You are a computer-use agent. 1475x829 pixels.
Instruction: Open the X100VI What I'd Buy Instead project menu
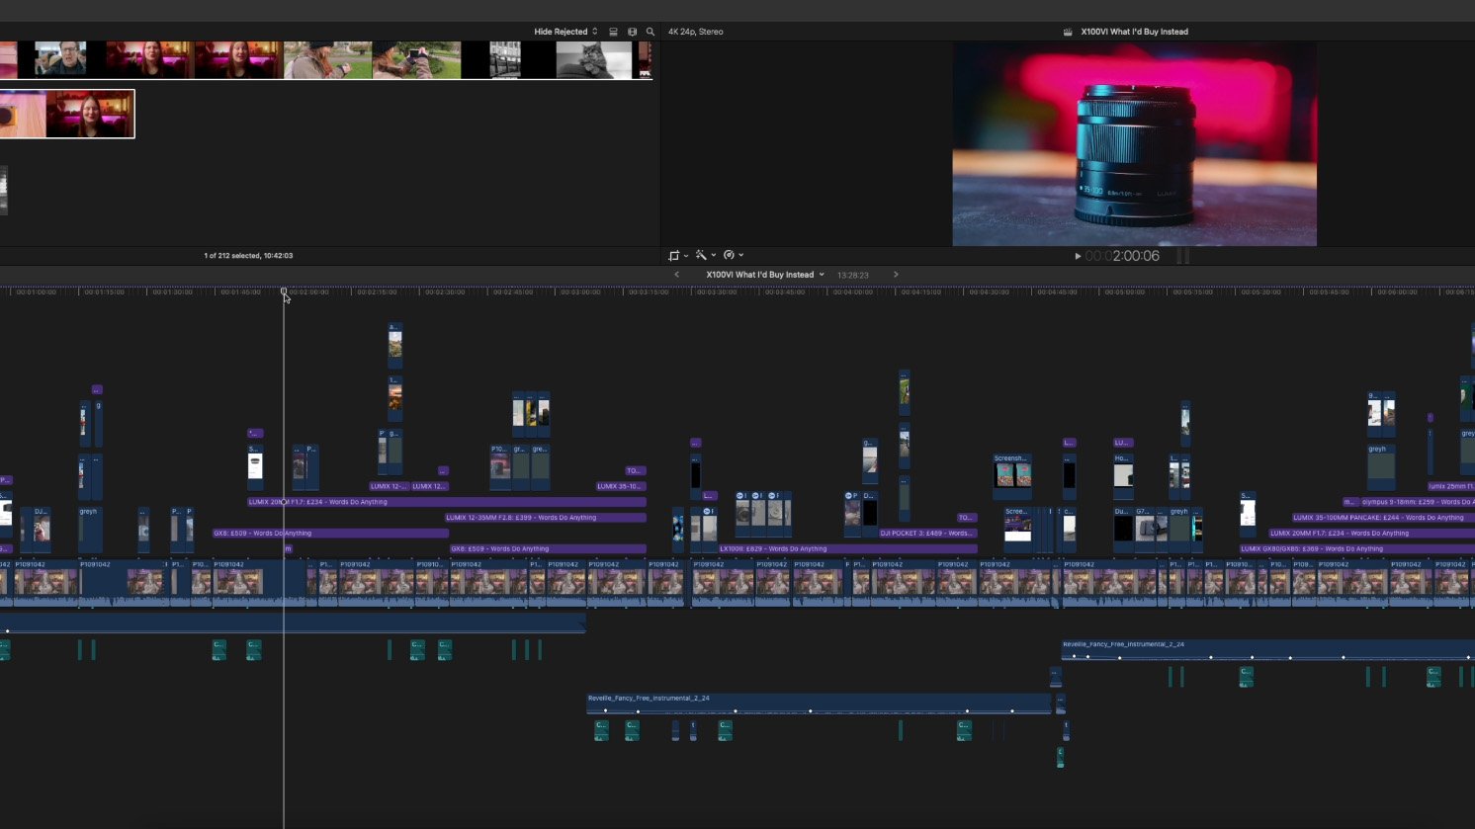[x=764, y=275]
